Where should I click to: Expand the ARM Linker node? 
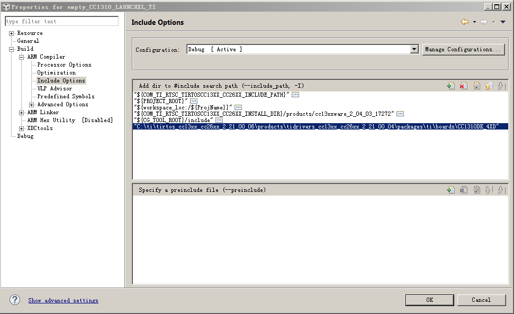point(22,113)
